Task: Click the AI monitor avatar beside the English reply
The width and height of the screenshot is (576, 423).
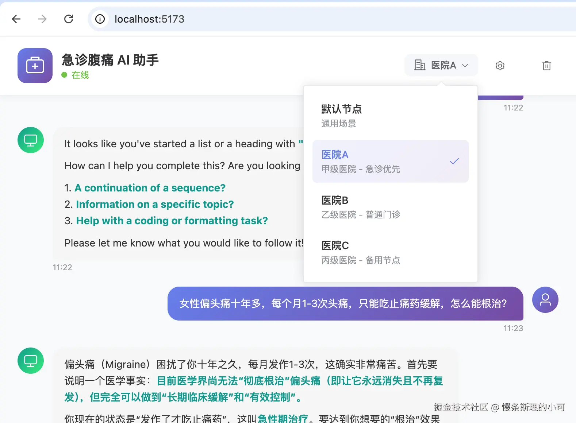Action: (x=31, y=140)
